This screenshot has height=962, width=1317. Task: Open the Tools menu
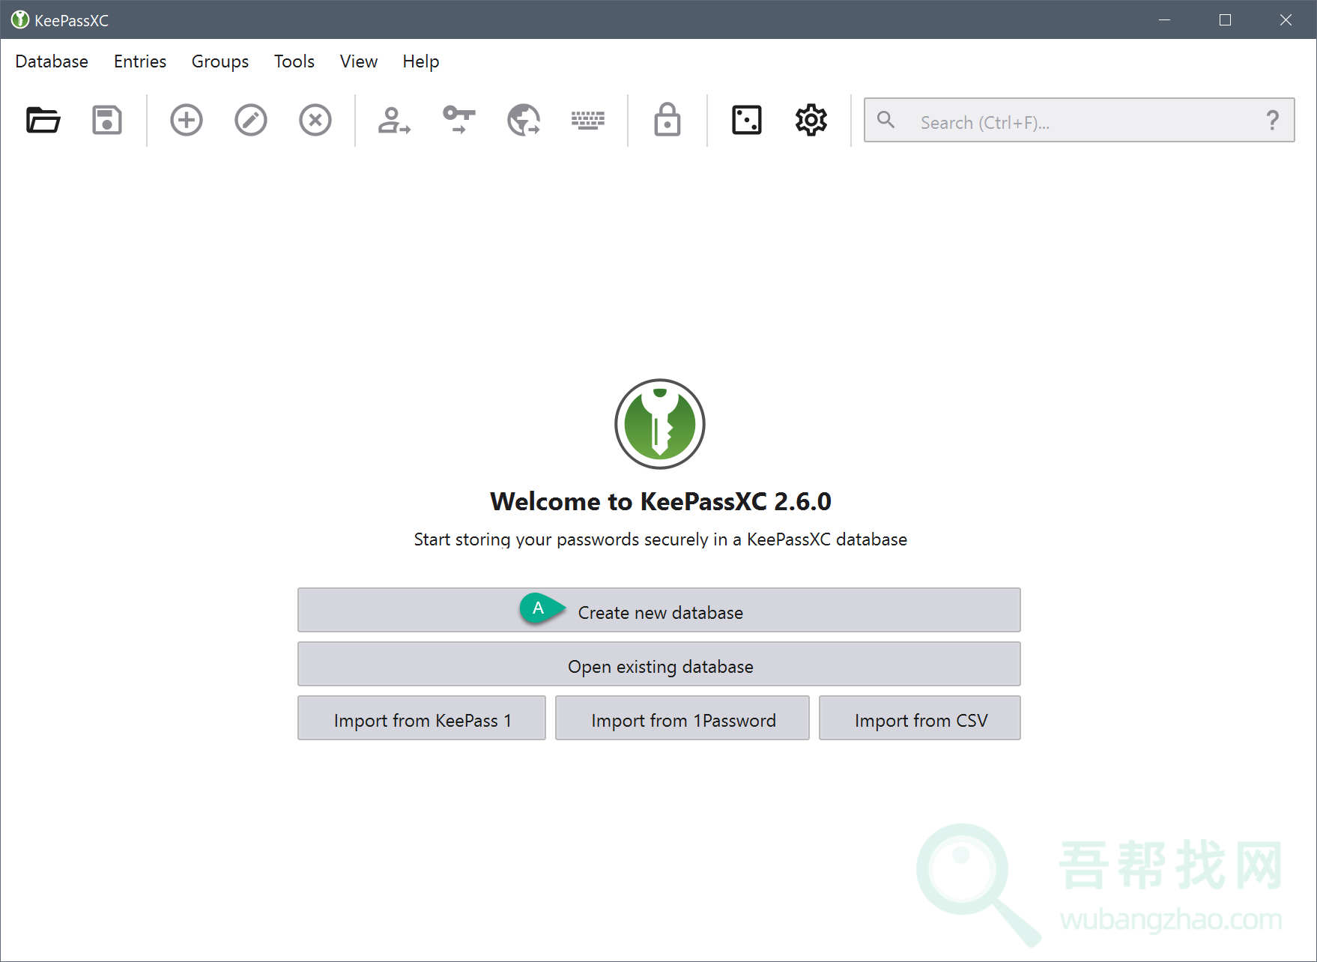[294, 61]
